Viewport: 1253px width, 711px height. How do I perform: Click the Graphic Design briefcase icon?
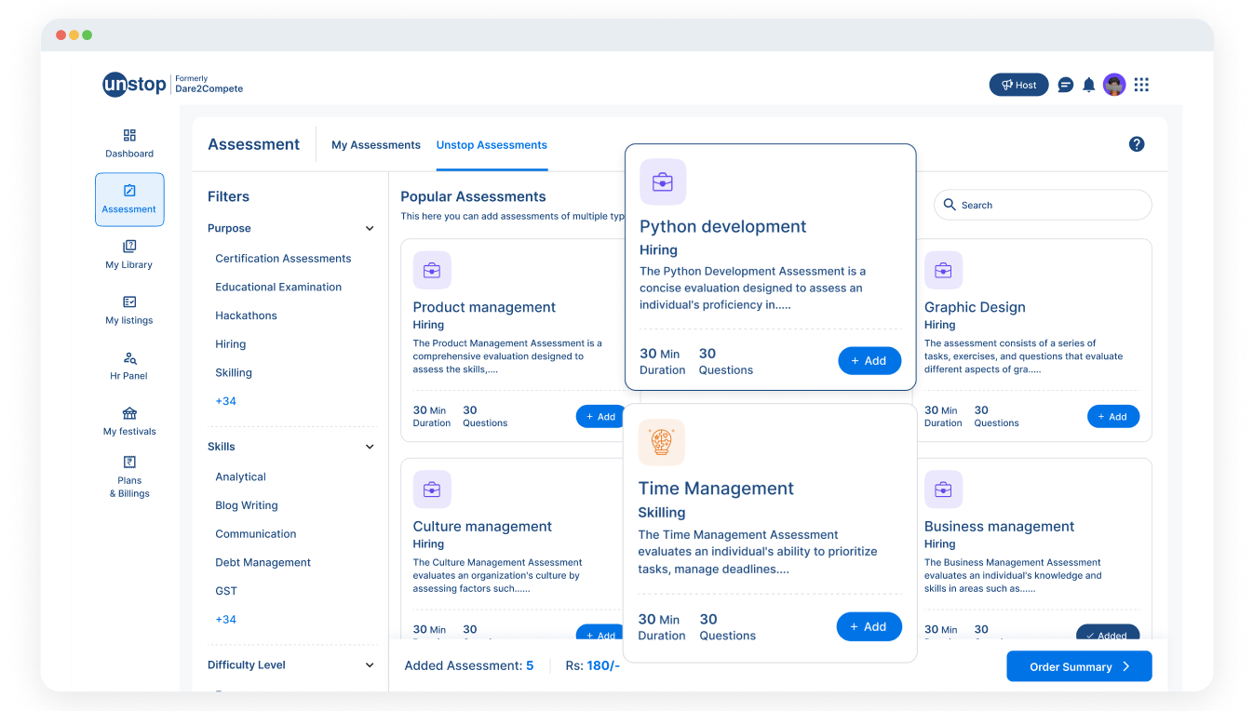[943, 270]
